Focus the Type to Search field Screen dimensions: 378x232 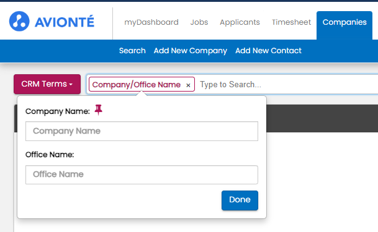(287, 85)
